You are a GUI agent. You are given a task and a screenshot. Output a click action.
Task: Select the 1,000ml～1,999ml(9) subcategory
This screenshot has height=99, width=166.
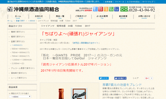pyautogui.click(x=22, y=60)
